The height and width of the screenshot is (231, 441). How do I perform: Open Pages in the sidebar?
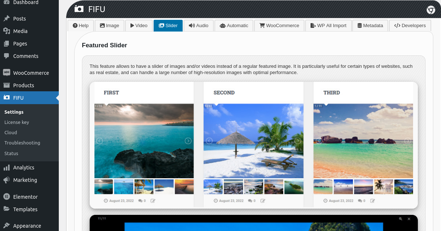click(29, 44)
